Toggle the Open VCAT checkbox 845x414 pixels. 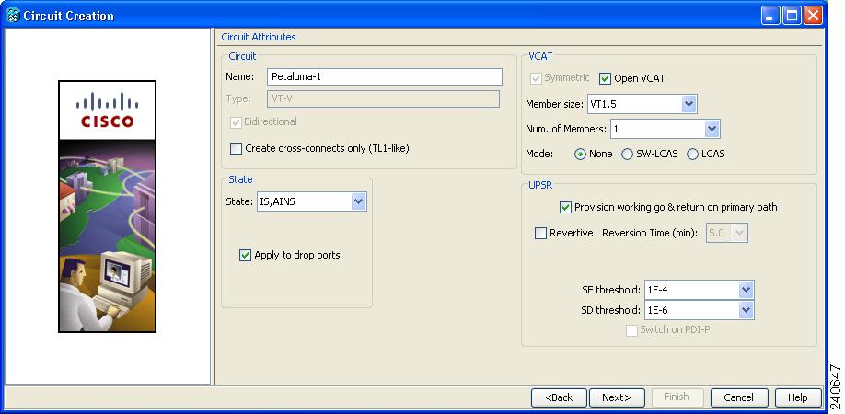click(605, 78)
